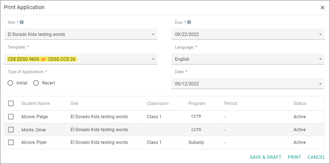Expand the Language dropdown showing English
330x164 pixels.
tap(248, 59)
